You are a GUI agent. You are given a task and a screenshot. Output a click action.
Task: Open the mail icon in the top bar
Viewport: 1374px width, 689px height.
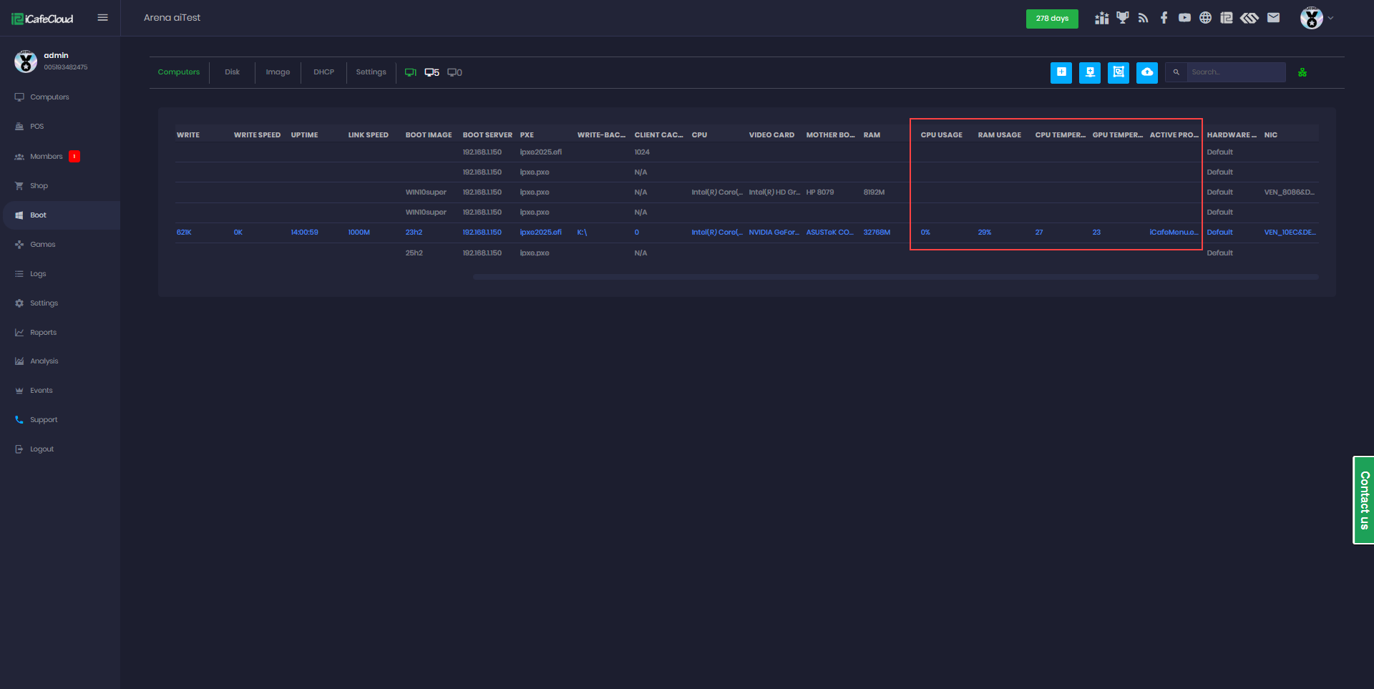1274,17
